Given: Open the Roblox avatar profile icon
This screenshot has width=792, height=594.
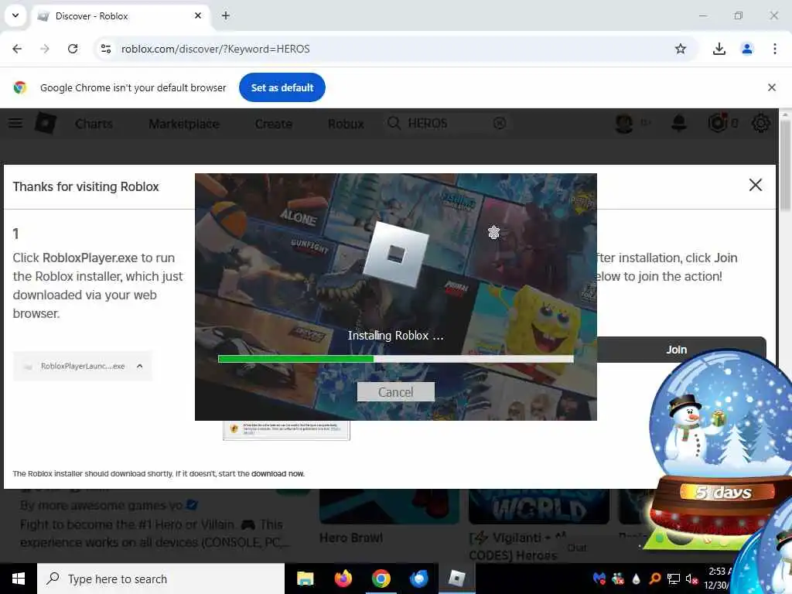Looking at the screenshot, I should coord(624,123).
